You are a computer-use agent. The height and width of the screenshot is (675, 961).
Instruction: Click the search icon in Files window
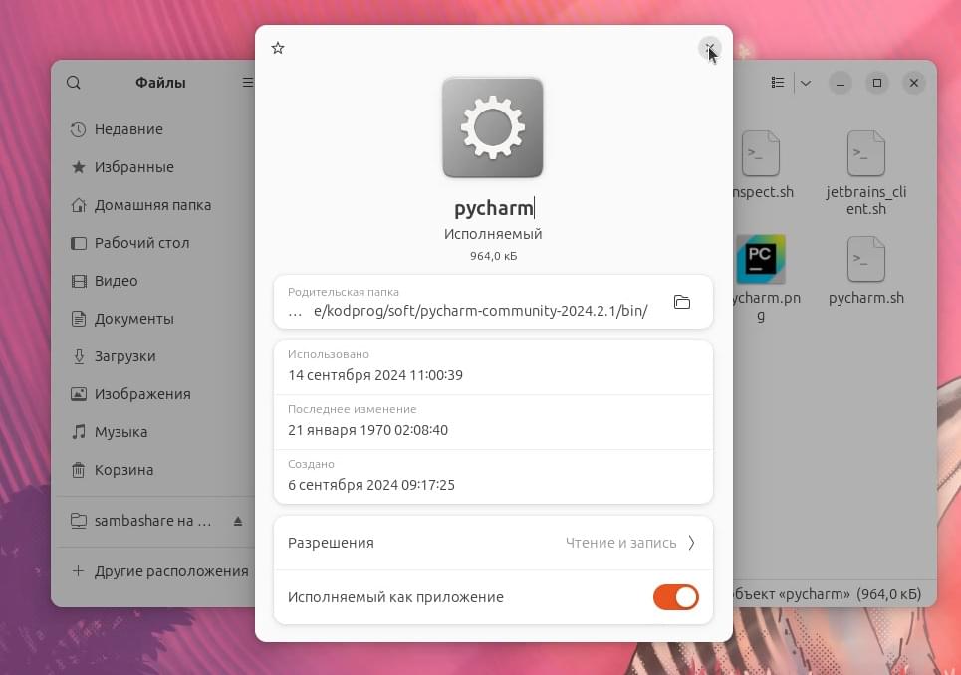click(74, 83)
